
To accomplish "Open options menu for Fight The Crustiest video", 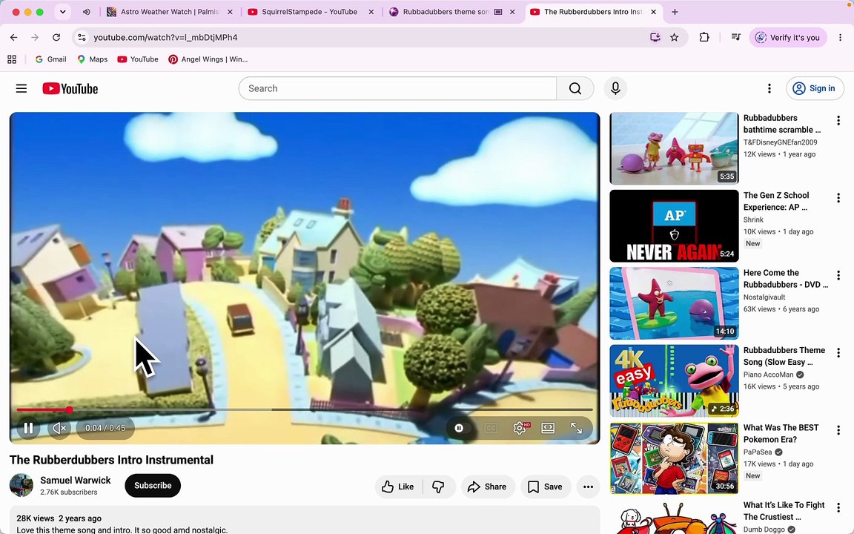I will [x=838, y=508].
